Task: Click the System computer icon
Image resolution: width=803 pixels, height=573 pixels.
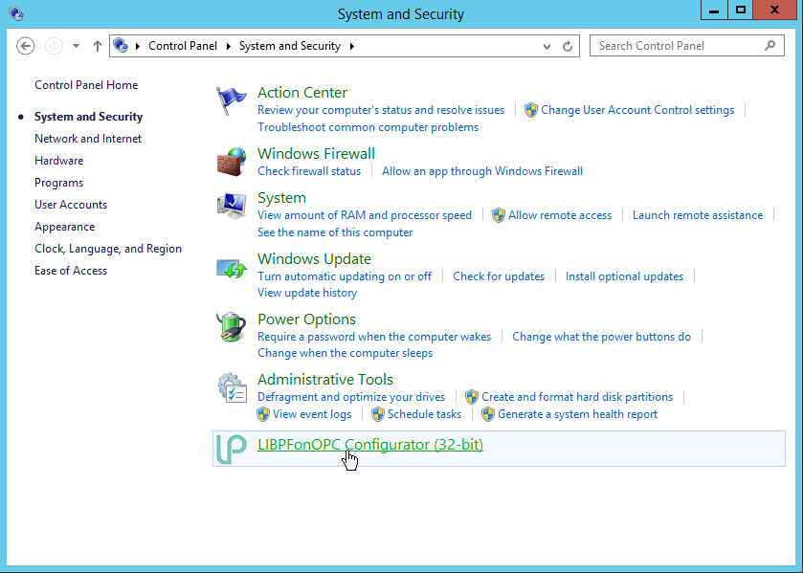Action: pos(232,206)
